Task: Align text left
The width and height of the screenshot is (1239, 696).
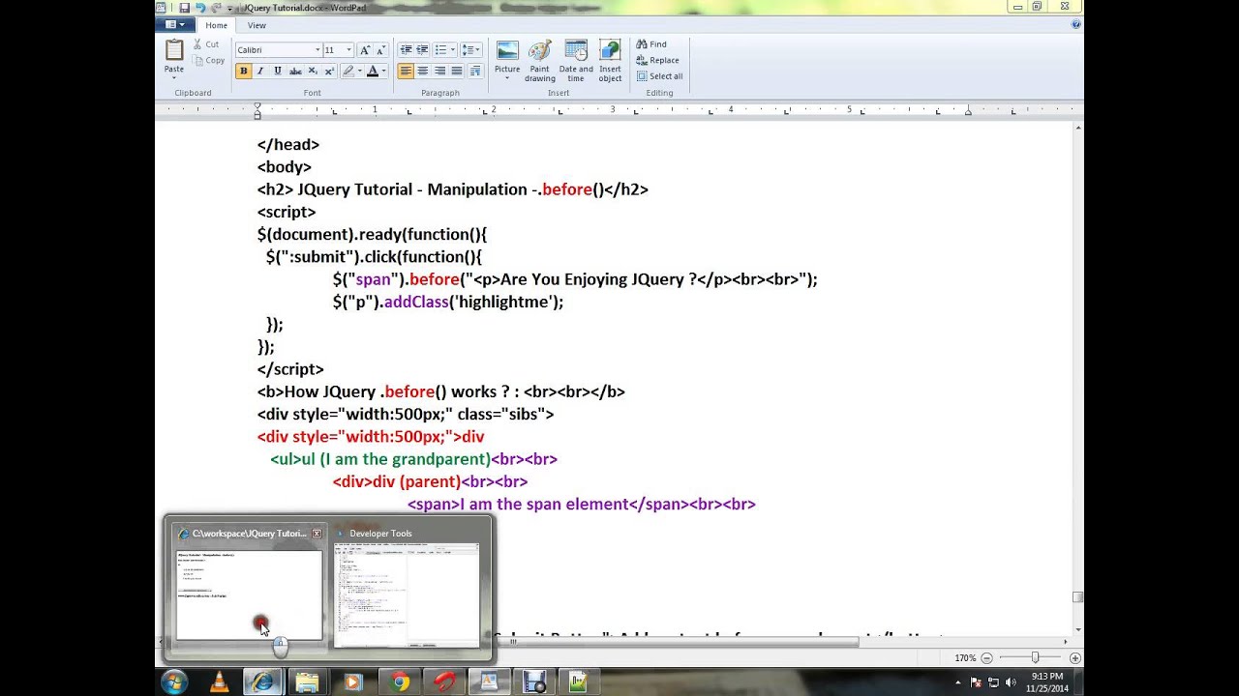Action: (x=406, y=71)
